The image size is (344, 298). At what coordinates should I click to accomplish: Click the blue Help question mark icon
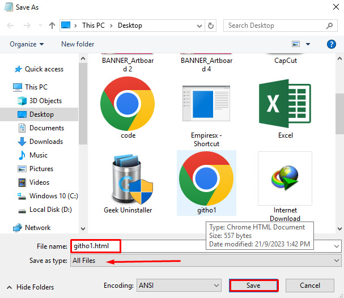[332, 44]
